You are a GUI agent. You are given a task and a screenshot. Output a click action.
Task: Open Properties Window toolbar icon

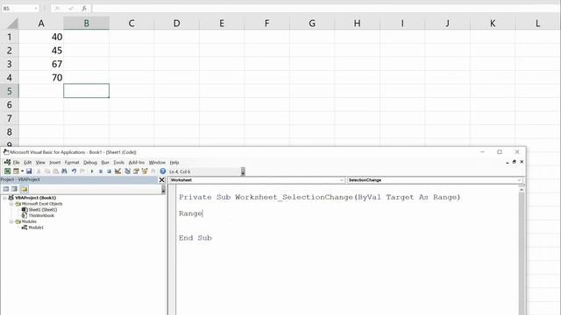pyautogui.click(x=136, y=171)
